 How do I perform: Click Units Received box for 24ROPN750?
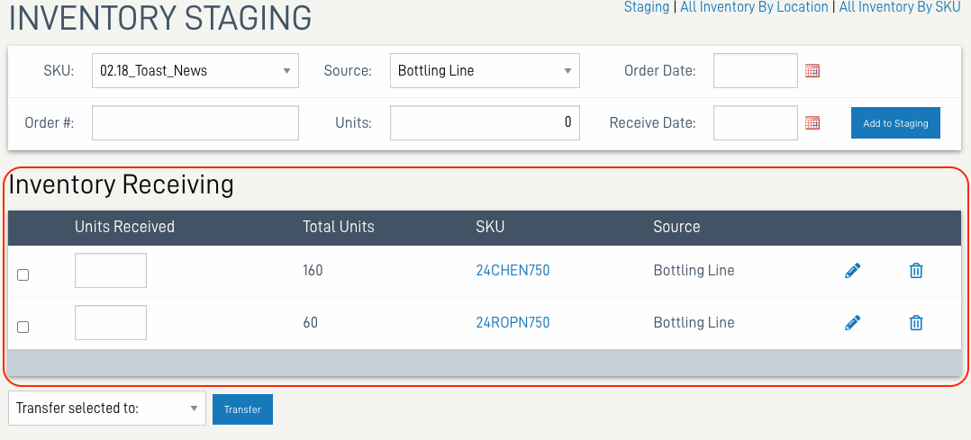pos(111,322)
